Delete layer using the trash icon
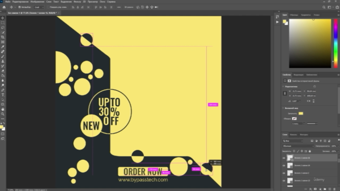 coord(334,189)
